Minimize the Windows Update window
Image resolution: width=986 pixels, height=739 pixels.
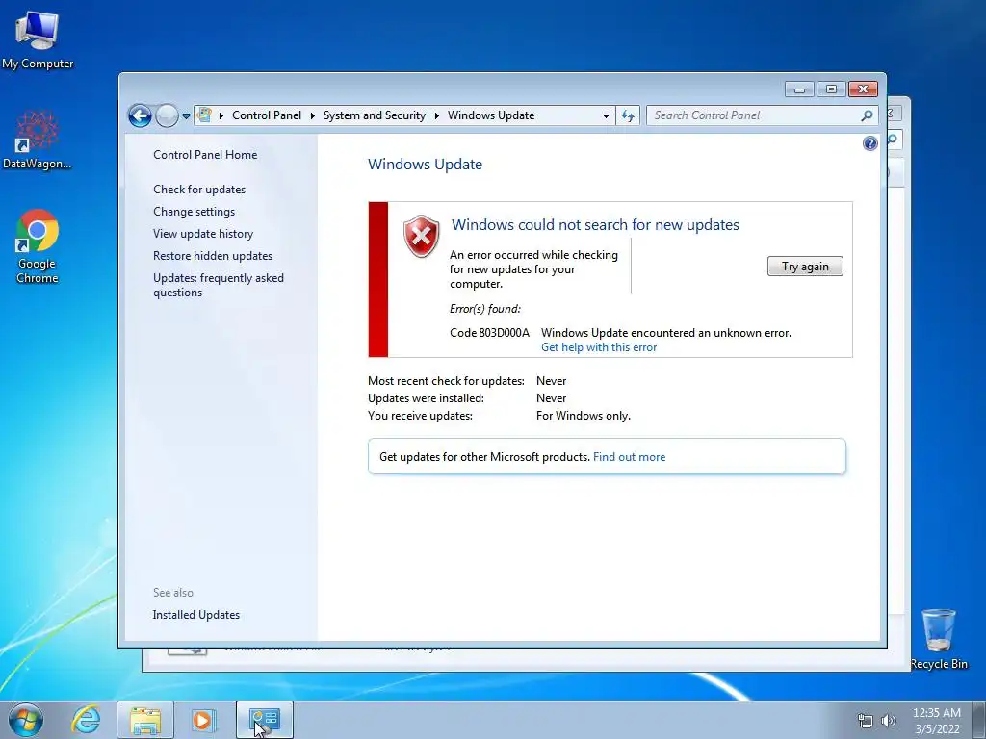coord(799,89)
